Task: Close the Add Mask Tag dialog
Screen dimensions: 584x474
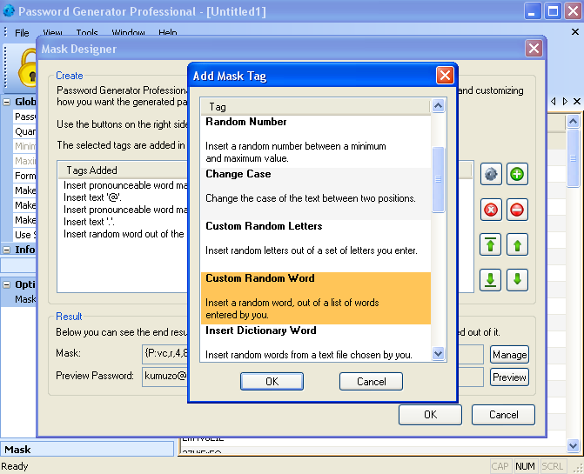Action: pyautogui.click(x=445, y=76)
